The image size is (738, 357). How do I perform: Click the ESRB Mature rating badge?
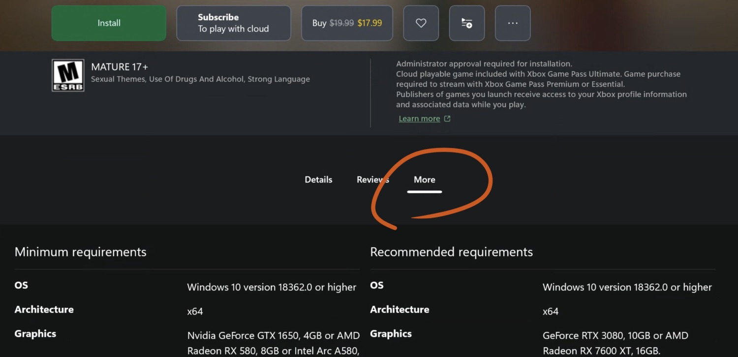[x=68, y=75]
